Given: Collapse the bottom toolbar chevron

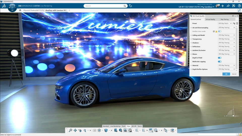Looking at the screenshot, I should tap(66, 128).
